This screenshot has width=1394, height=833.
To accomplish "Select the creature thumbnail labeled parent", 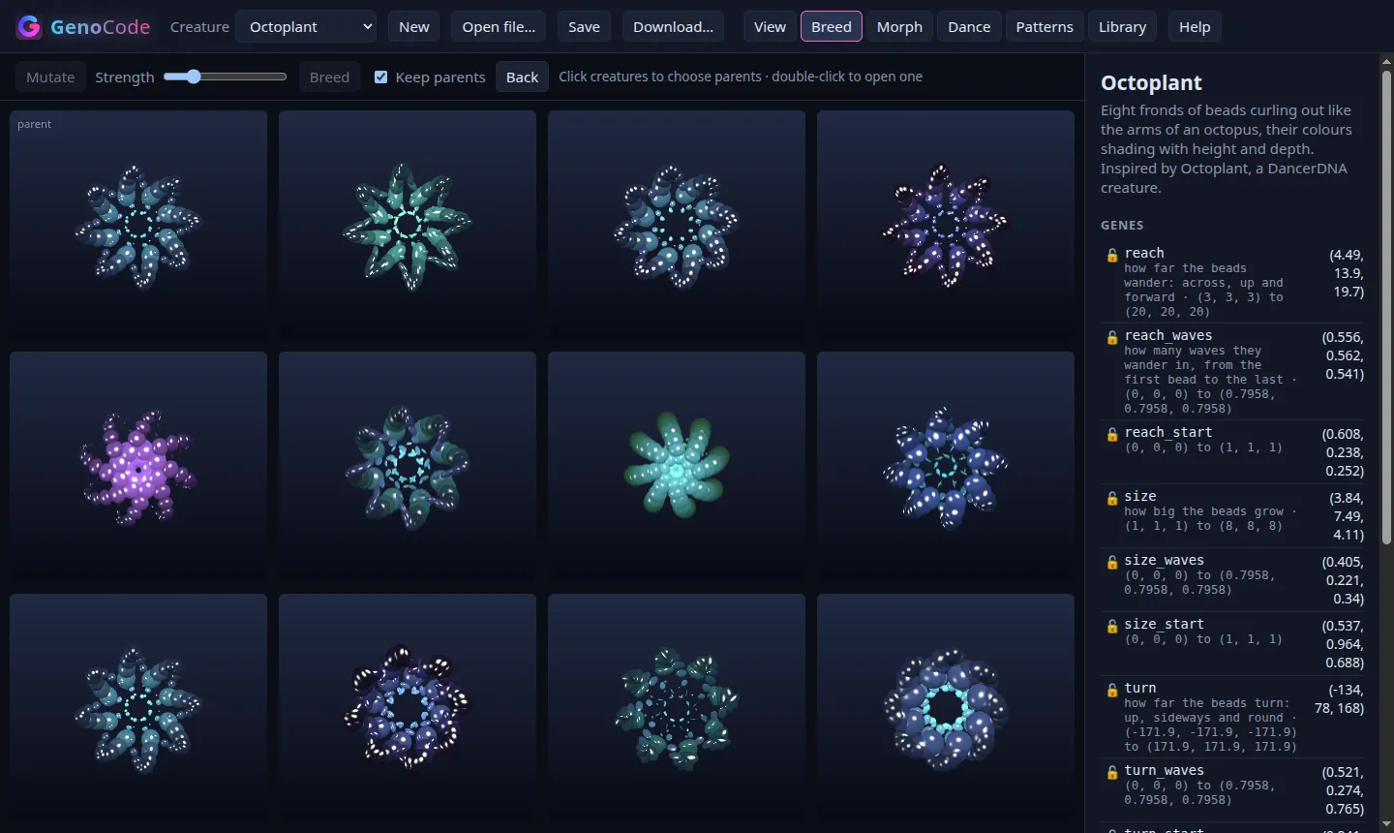I will [138, 226].
